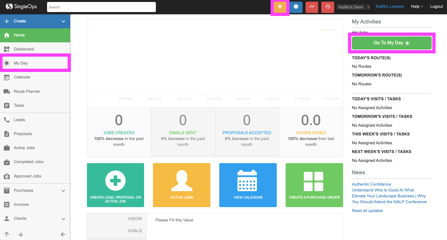Expand the Clients sidebar section
The width and height of the screenshot is (447, 240).
pos(63,219)
